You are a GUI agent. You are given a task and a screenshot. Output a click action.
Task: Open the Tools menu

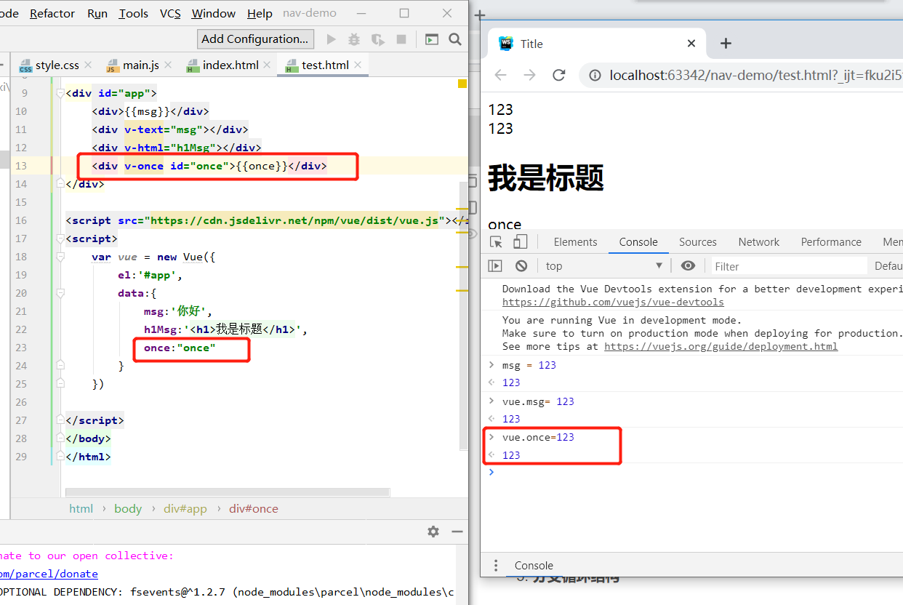(x=134, y=14)
